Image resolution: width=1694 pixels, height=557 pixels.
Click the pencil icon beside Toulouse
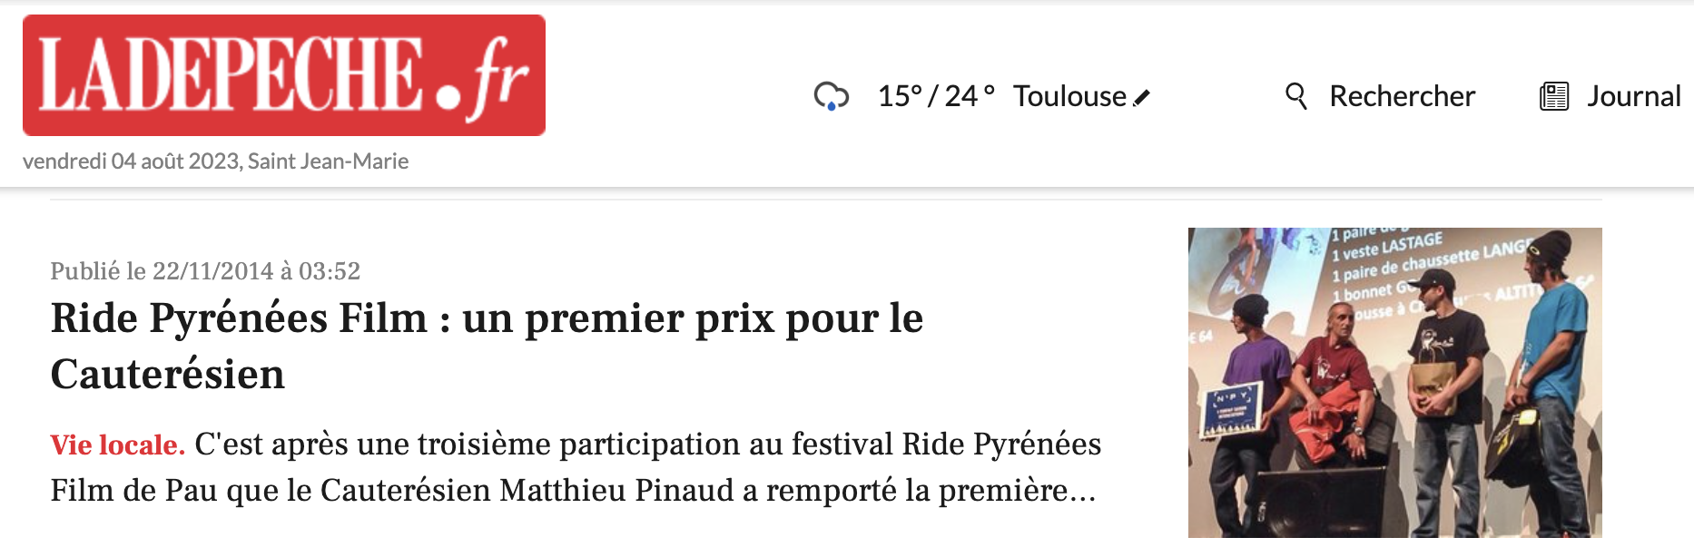[x=1142, y=97]
